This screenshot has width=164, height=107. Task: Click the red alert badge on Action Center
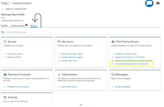[x=26, y=25]
